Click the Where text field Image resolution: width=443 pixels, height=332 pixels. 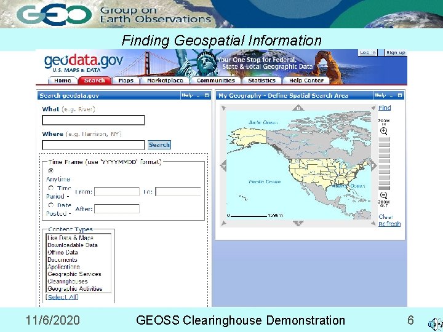(x=94, y=145)
